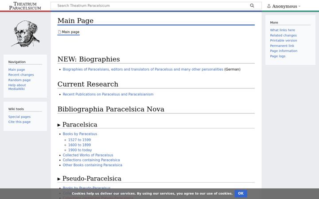Screen dimensions: 319x199
Task: Click Permanent link
Action: (282, 46)
